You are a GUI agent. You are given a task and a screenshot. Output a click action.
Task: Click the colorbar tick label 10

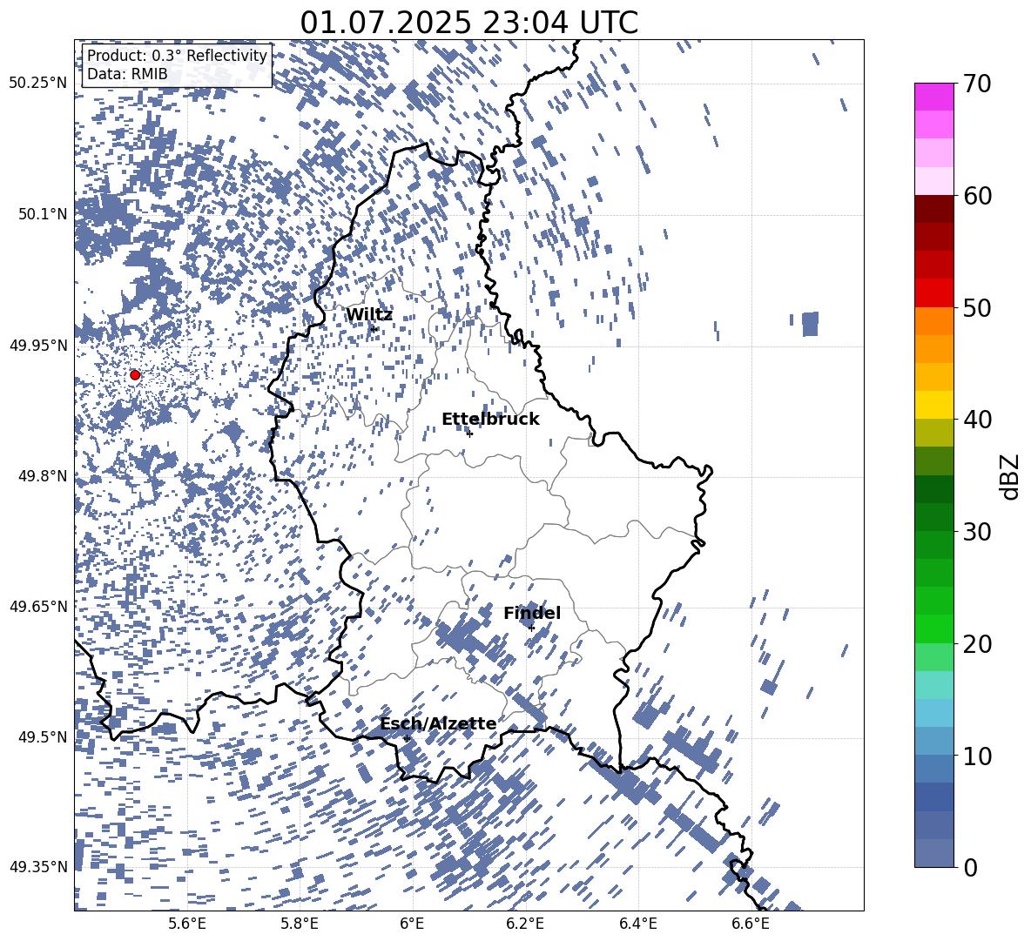[978, 756]
